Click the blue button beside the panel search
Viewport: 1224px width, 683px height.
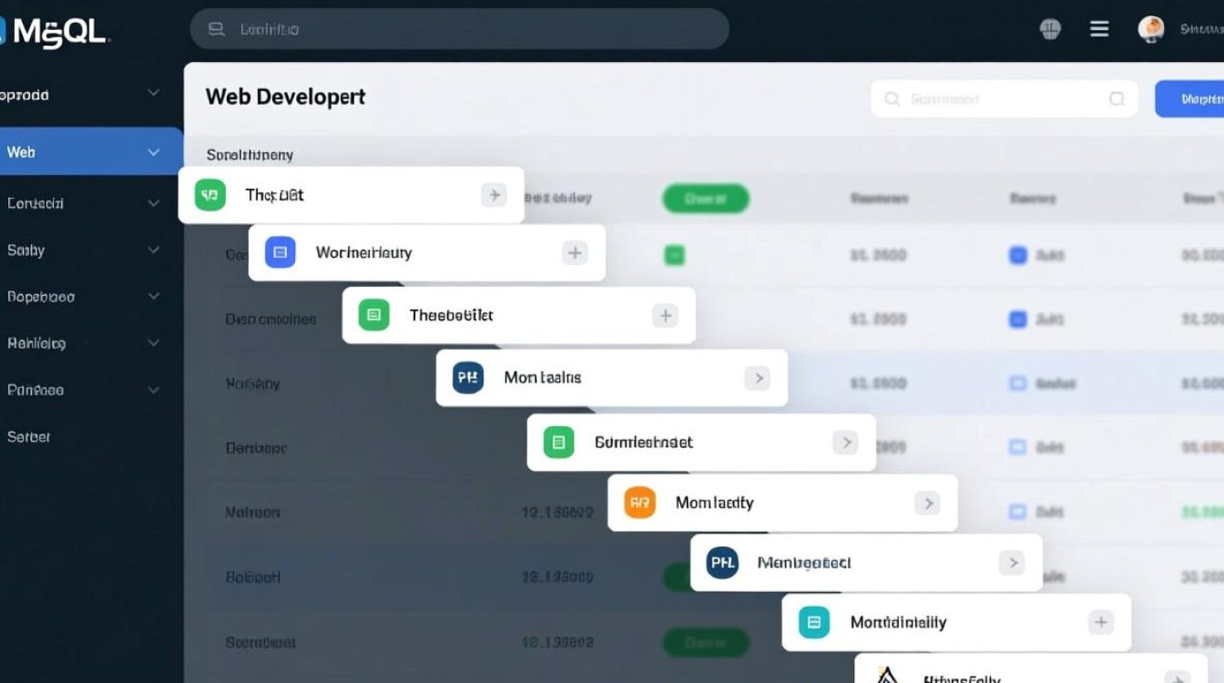tap(1188, 98)
